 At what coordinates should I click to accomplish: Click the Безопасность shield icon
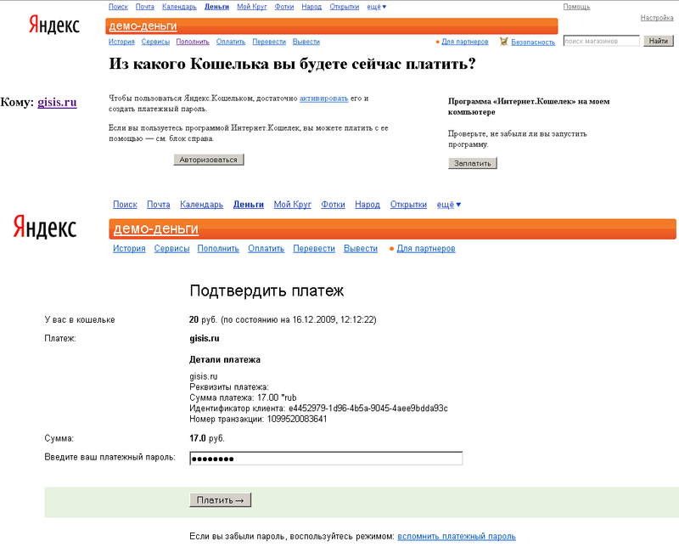pos(503,42)
